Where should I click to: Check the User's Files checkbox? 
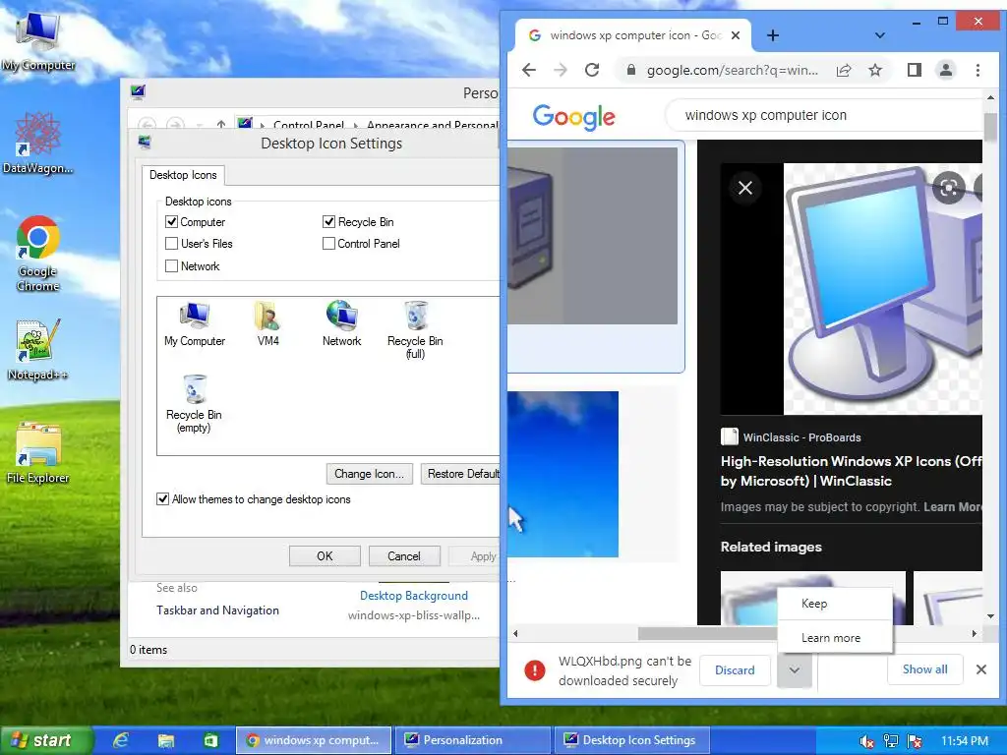tap(171, 244)
